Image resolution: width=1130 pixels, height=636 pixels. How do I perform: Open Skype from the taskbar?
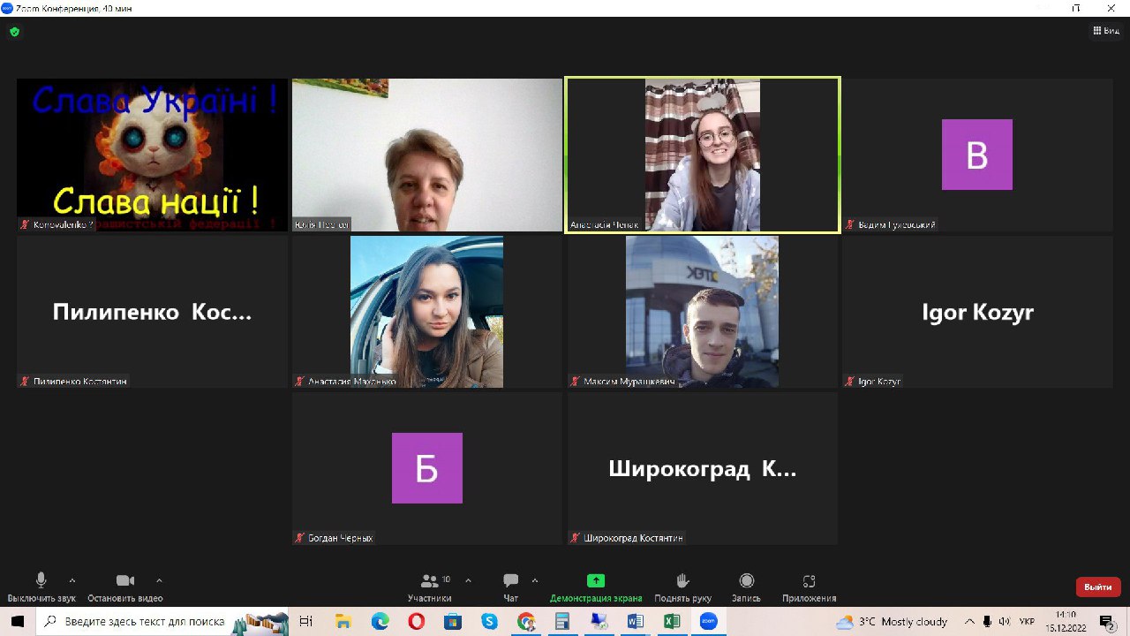tap(489, 622)
